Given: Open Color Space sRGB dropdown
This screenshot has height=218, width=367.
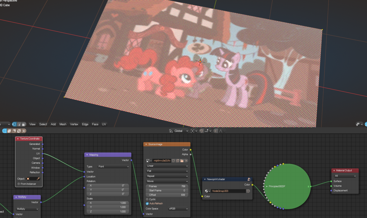Looking at the screenshot, I should click(x=178, y=209).
